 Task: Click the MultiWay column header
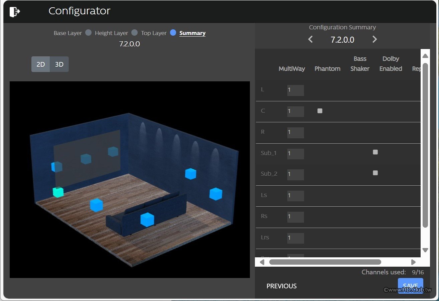point(292,69)
